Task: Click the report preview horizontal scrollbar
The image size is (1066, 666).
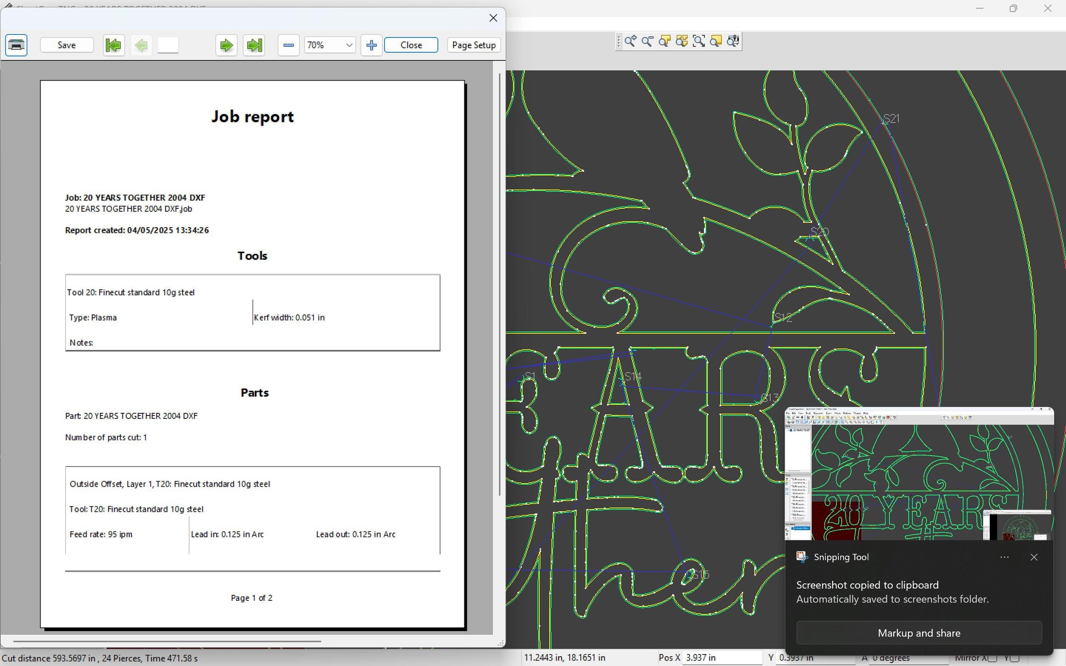Action: (x=167, y=641)
